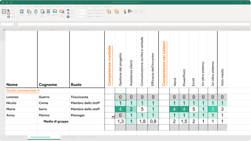Viewport: 251px width, 141px height.
Task: Toggle the Headings View checkbox
Action: (97, 14)
